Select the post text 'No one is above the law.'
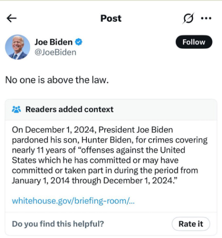The width and height of the screenshot is (222, 238). coord(57,80)
